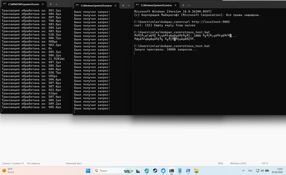This screenshot has width=286, height=175.
Task: Select right window's cmd.exe tab
Action: [x=156, y=5]
